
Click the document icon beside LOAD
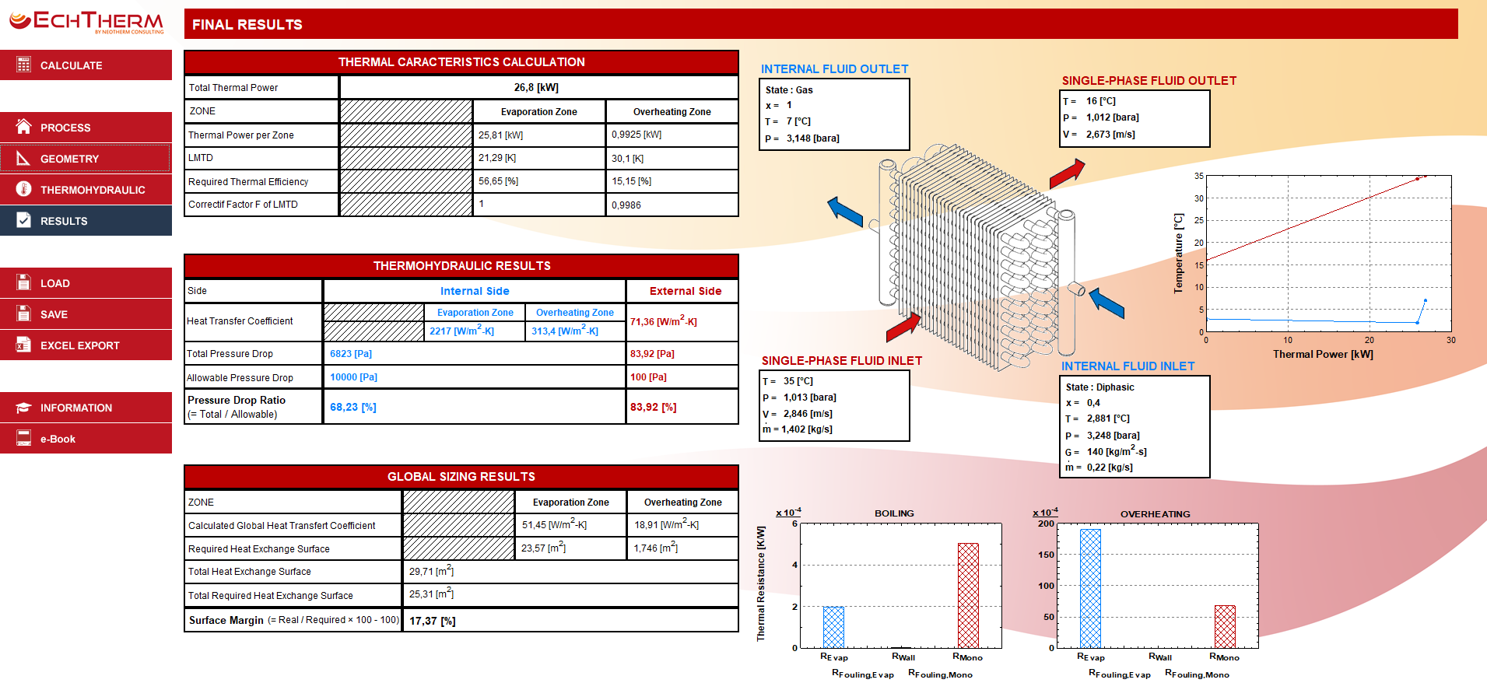23,282
